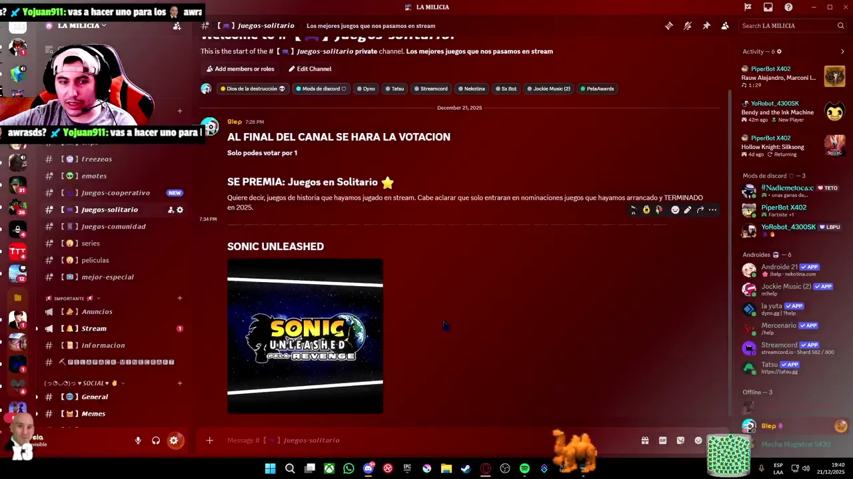Focus the Message juegos-solitario input box
This screenshot has width=853, height=479.
point(420,440)
